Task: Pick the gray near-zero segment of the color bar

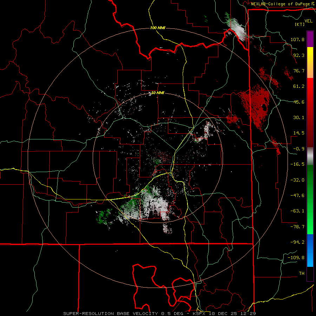Action: pyautogui.click(x=310, y=156)
